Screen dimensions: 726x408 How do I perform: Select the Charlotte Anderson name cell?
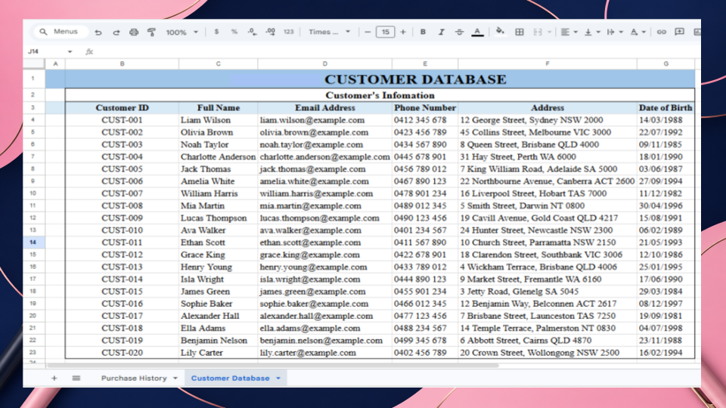[x=218, y=156]
